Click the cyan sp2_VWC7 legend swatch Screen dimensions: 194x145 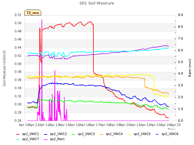[18, 140]
